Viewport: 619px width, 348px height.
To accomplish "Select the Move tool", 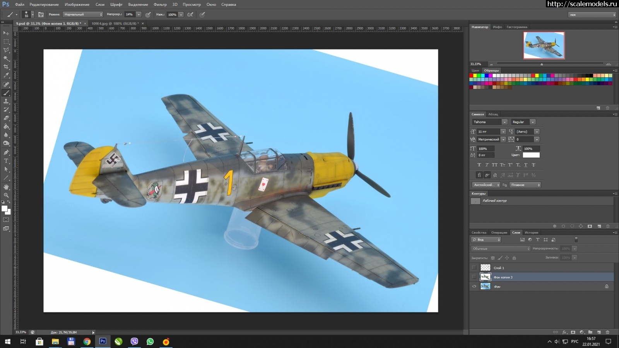I will pos(6,33).
